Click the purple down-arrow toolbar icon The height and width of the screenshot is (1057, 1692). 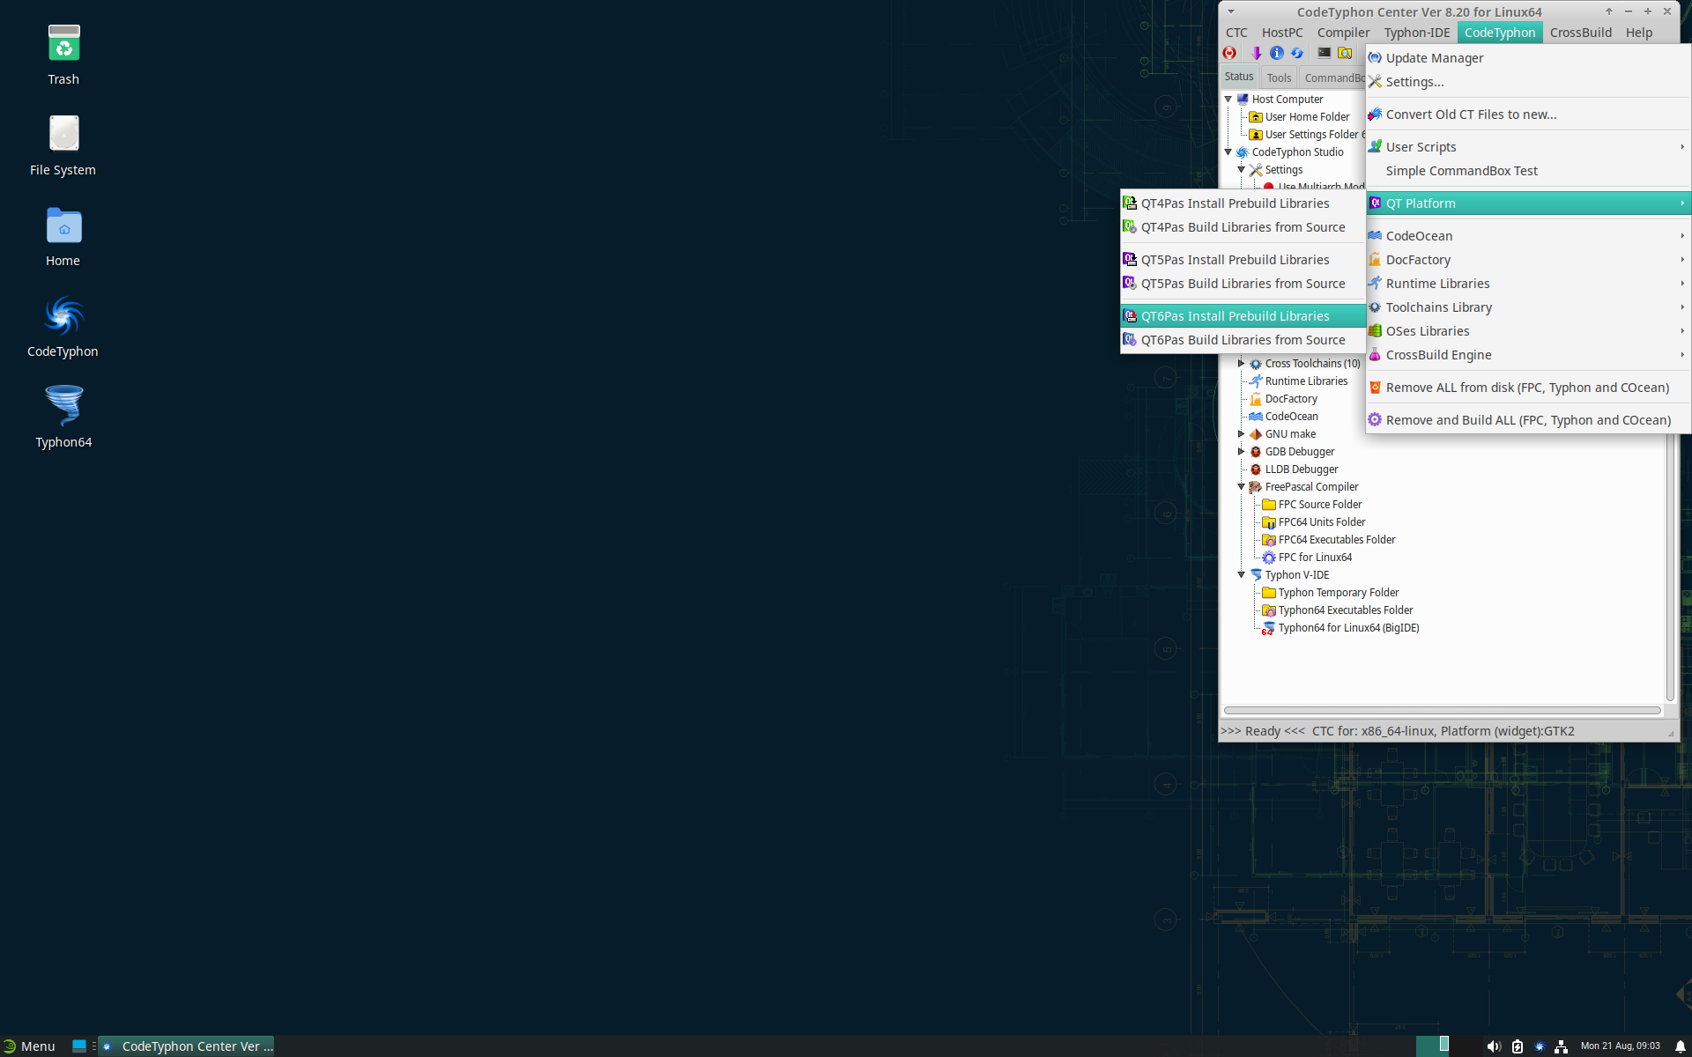1257,53
